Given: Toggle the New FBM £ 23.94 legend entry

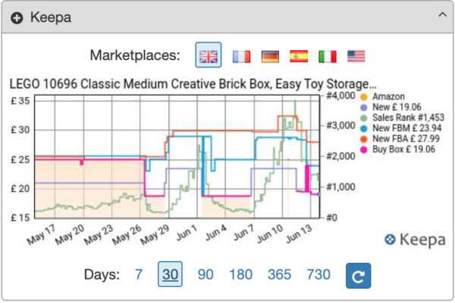Looking at the screenshot, I should pos(400,128).
